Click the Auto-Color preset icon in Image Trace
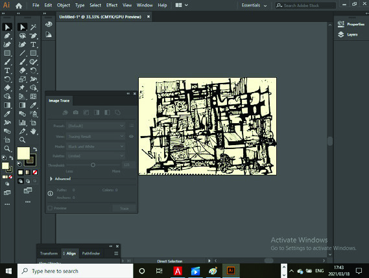 pos(65,112)
